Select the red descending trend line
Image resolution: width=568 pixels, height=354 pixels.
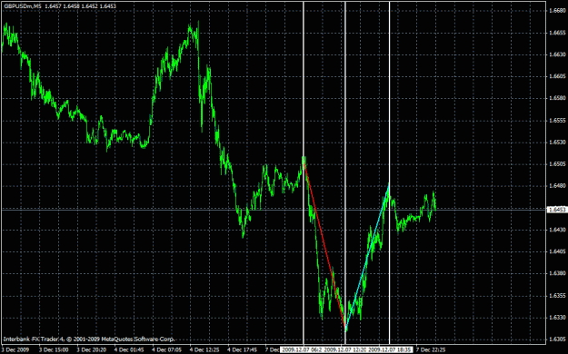tap(324, 246)
